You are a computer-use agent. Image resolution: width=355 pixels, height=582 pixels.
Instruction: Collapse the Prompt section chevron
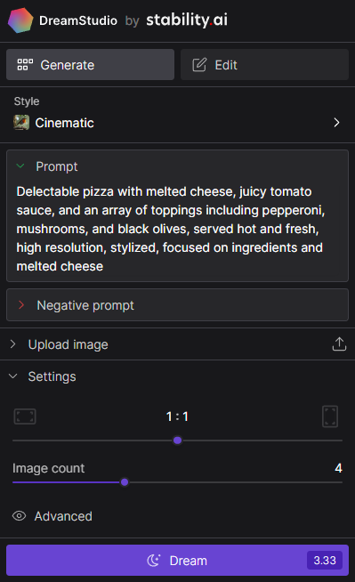pyautogui.click(x=20, y=166)
